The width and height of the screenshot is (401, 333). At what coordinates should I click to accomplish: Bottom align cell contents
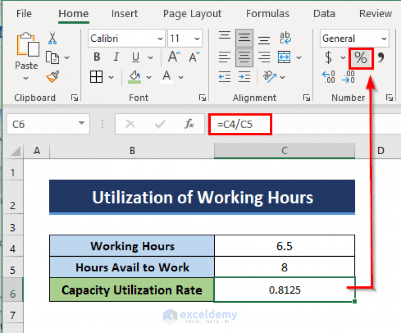264,40
